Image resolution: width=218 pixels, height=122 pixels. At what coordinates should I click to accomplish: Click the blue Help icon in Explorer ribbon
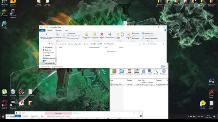[x=165, y=30]
